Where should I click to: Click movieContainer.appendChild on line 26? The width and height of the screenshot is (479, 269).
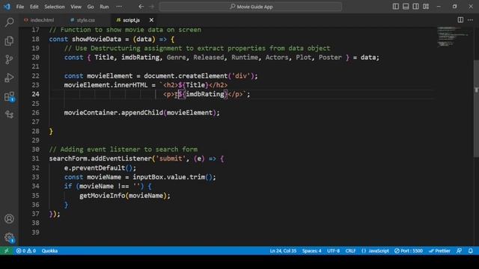point(113,113)
